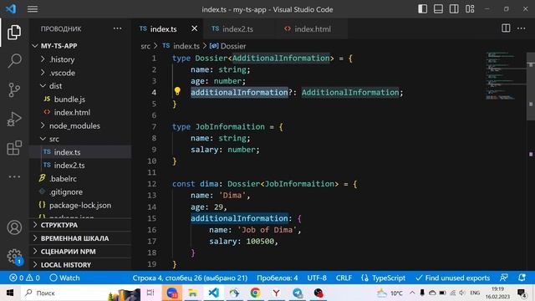Collapse the MY-TS-APP root folder

pyautogui.click(x=80, y=46)
